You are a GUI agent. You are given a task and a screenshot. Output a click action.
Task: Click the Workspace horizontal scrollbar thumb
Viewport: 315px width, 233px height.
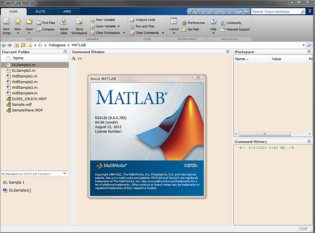(265, 134)
